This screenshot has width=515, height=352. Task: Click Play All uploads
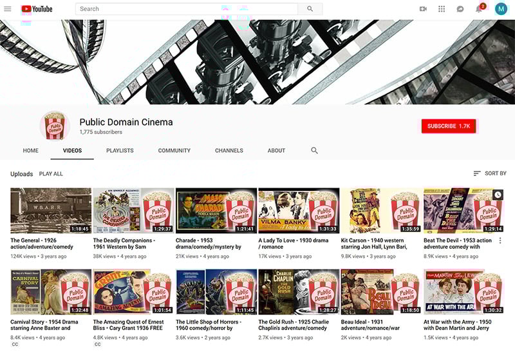(x=51, y=173)
